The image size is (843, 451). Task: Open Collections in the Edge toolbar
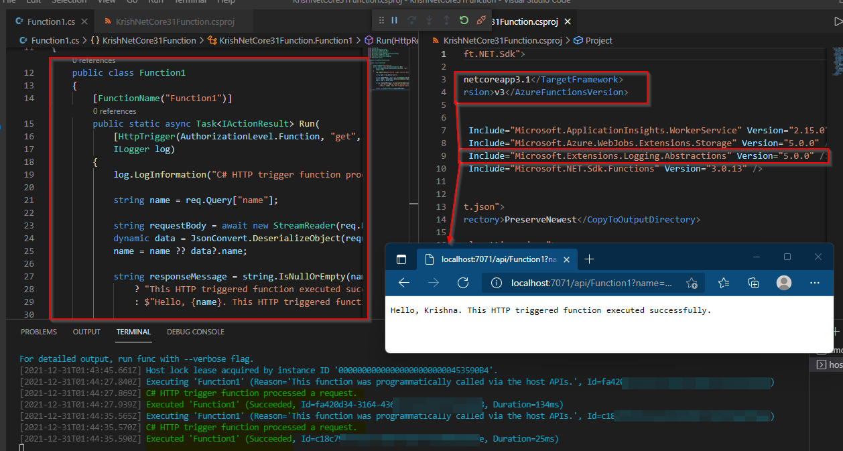pos(753,283)
